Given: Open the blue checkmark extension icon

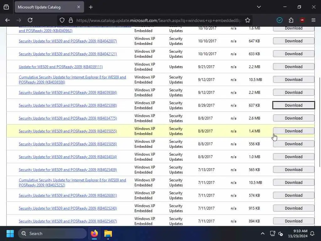Looking at the screenshot, I should (x=279, y=20).
